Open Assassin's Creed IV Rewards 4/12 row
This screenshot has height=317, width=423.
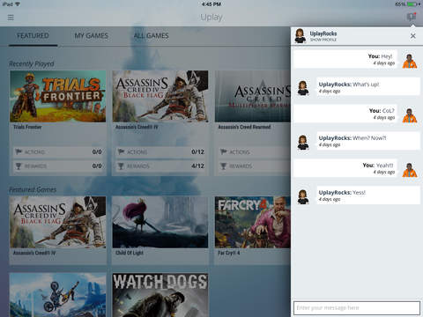pyautogui.click(x=160, y=166)
